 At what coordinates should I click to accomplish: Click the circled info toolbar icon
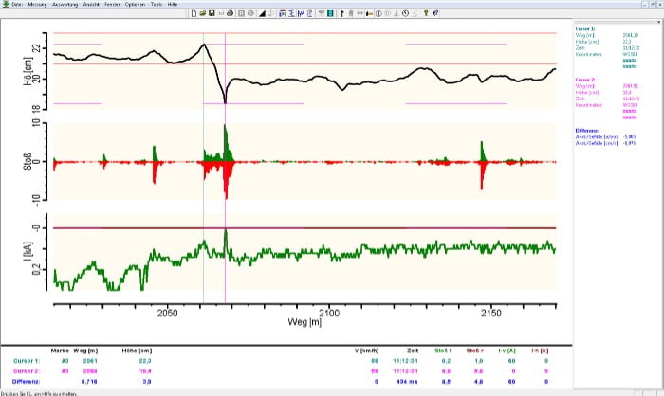pyautogui.click(x=378, y=14)
